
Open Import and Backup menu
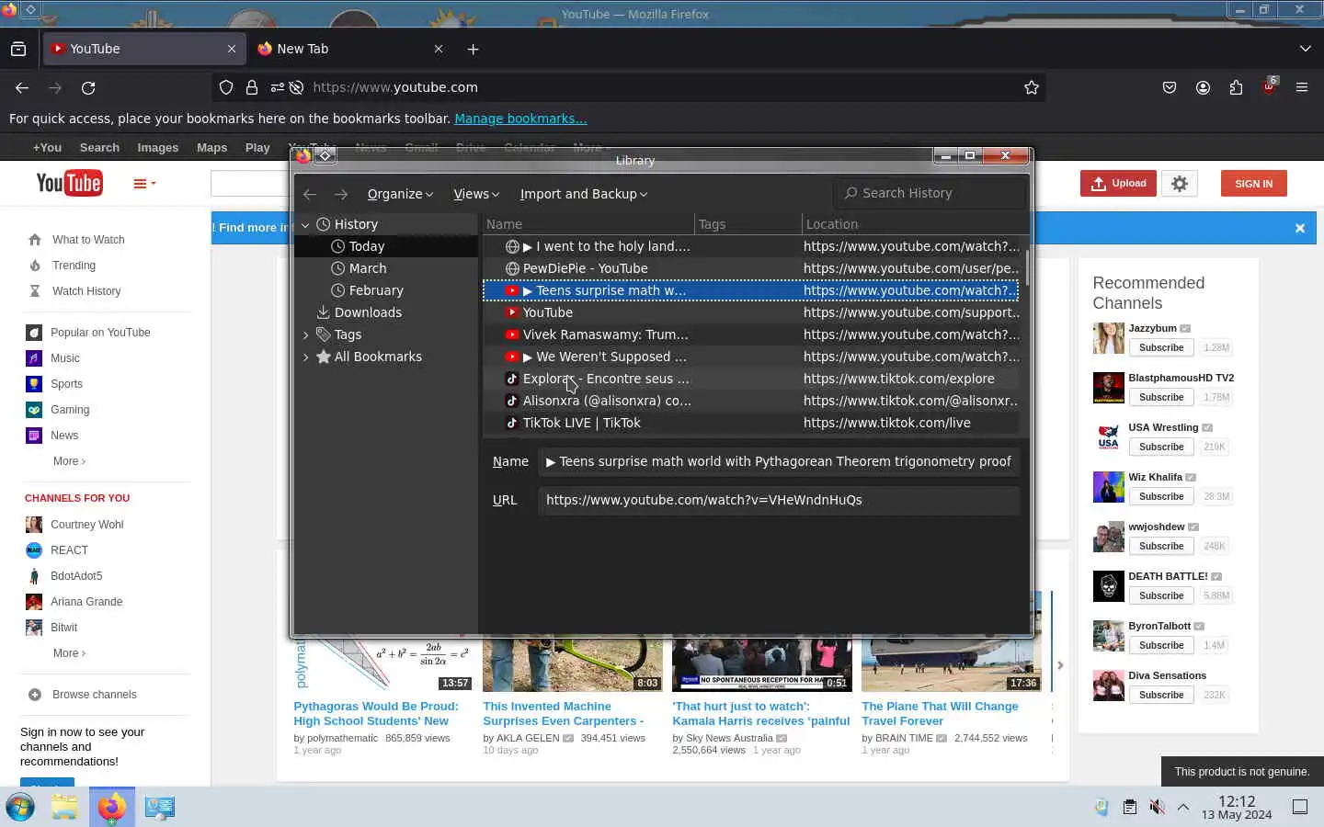584,194
